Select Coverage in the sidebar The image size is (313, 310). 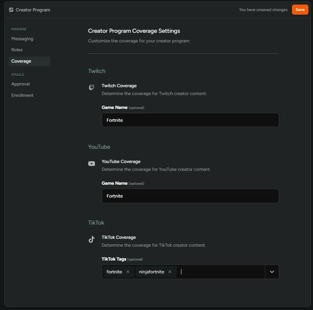click(x=21, y=61)
